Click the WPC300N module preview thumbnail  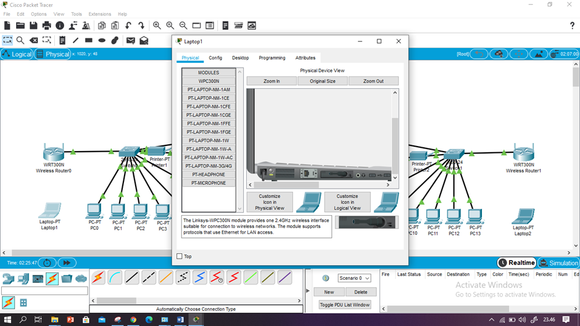367,222
